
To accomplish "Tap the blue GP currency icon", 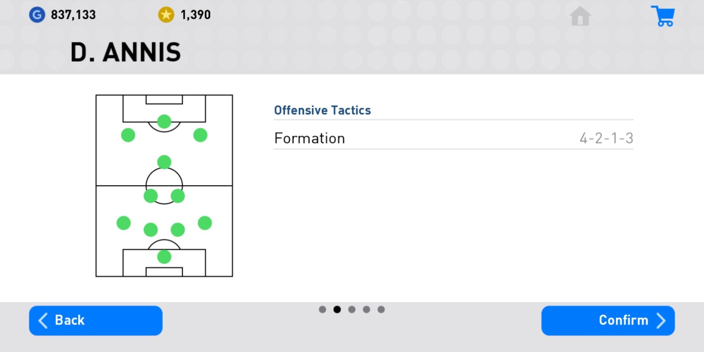I will [37, 15].
